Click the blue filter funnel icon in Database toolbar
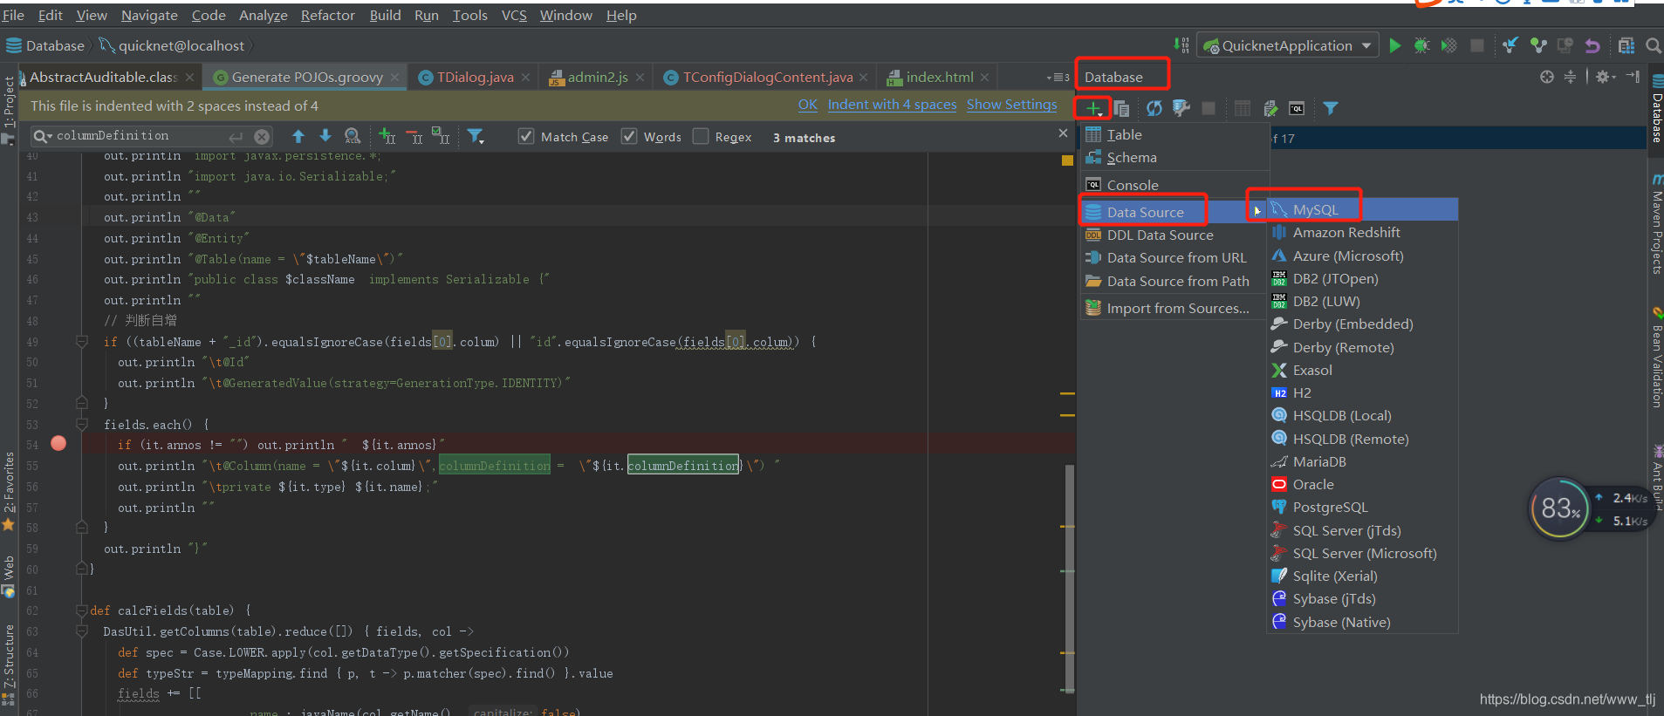Viewport: 1664px width, 716px height. (x=1330, y=108)
